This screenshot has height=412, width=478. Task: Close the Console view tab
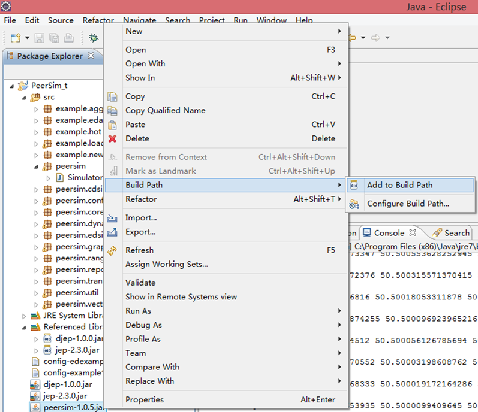coord(413,232)
